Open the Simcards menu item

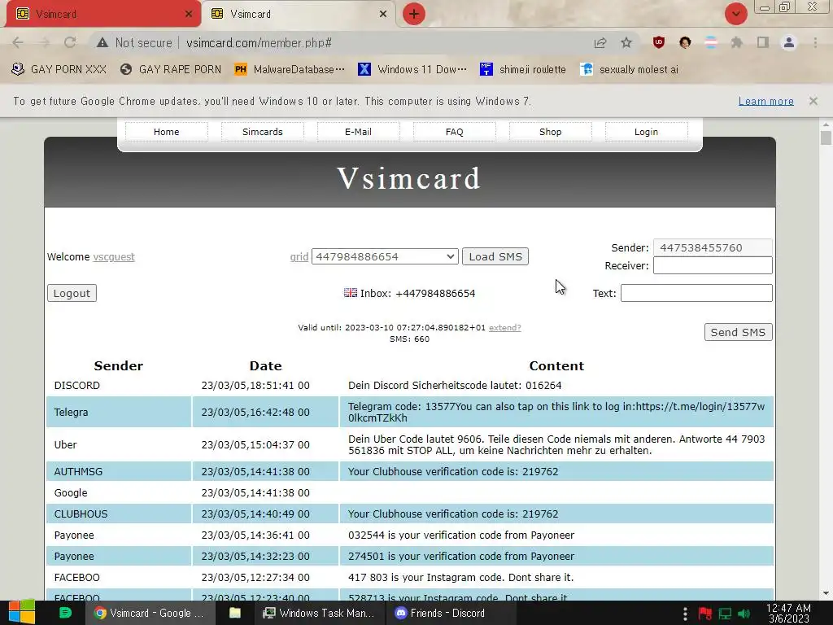(263, 132)
